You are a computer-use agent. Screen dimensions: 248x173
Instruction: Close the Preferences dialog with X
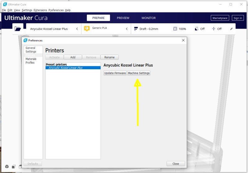pyautogui.click(x=183, y=40)
